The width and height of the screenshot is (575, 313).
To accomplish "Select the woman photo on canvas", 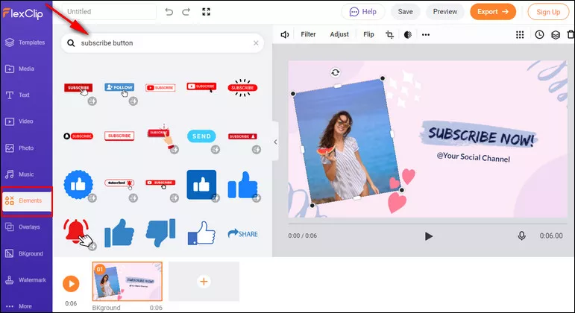I will coord(347,141).
